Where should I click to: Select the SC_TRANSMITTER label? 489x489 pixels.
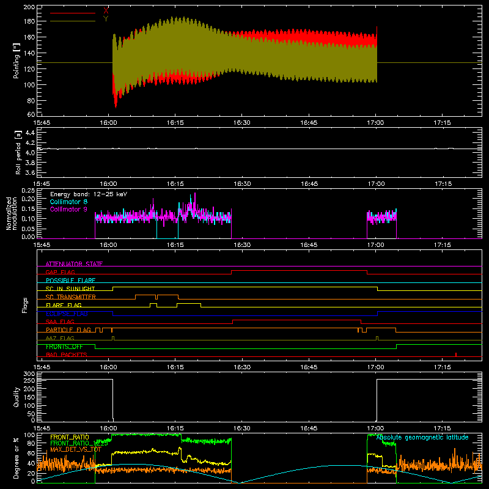click(x=71, y=297)
